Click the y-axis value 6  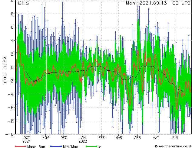[x=12, y=27]
